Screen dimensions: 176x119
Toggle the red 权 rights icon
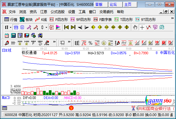(51, 27)
